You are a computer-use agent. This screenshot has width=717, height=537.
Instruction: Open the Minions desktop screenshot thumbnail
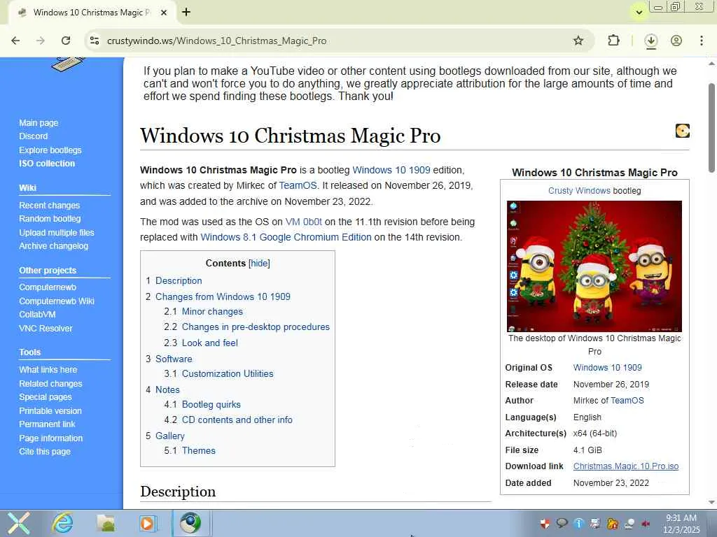(x=594, y=266)
